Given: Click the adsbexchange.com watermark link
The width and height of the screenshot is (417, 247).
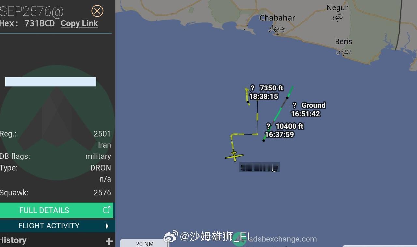Looking at the screenshot, I should pos(282,239).
